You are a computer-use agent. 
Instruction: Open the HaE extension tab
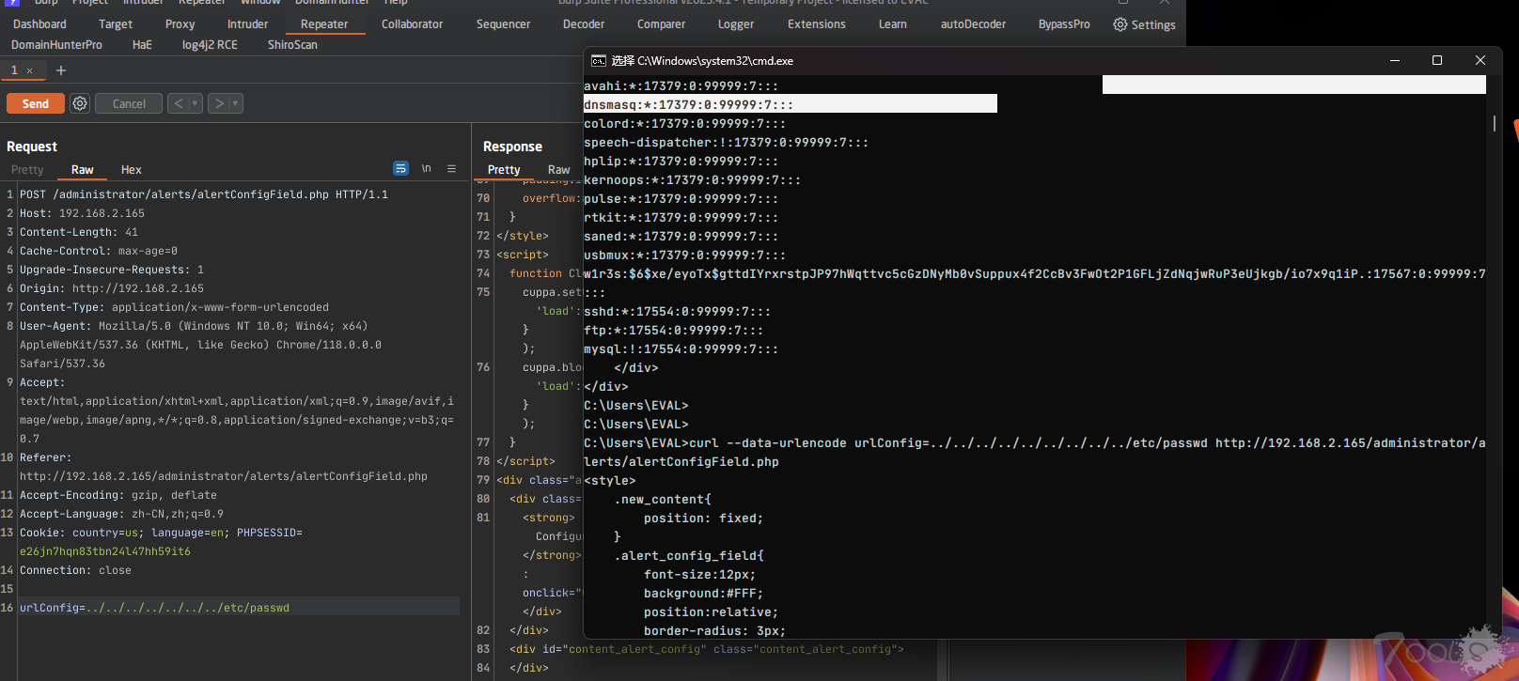(x=142, y=45)
